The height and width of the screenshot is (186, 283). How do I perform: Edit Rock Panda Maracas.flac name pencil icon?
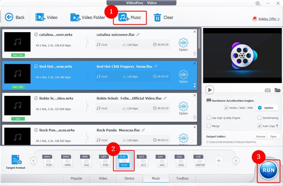tap(143, 130)
